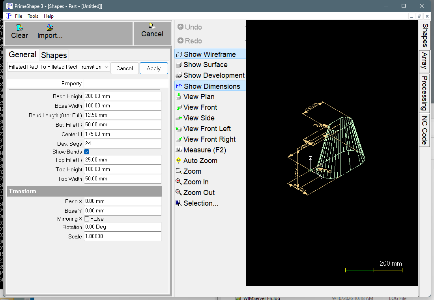Image resolution: width=434 pixels, height=300 pixels.
Task: Edit the Bot. Fillet R field
Action: (x=123, y=125)
